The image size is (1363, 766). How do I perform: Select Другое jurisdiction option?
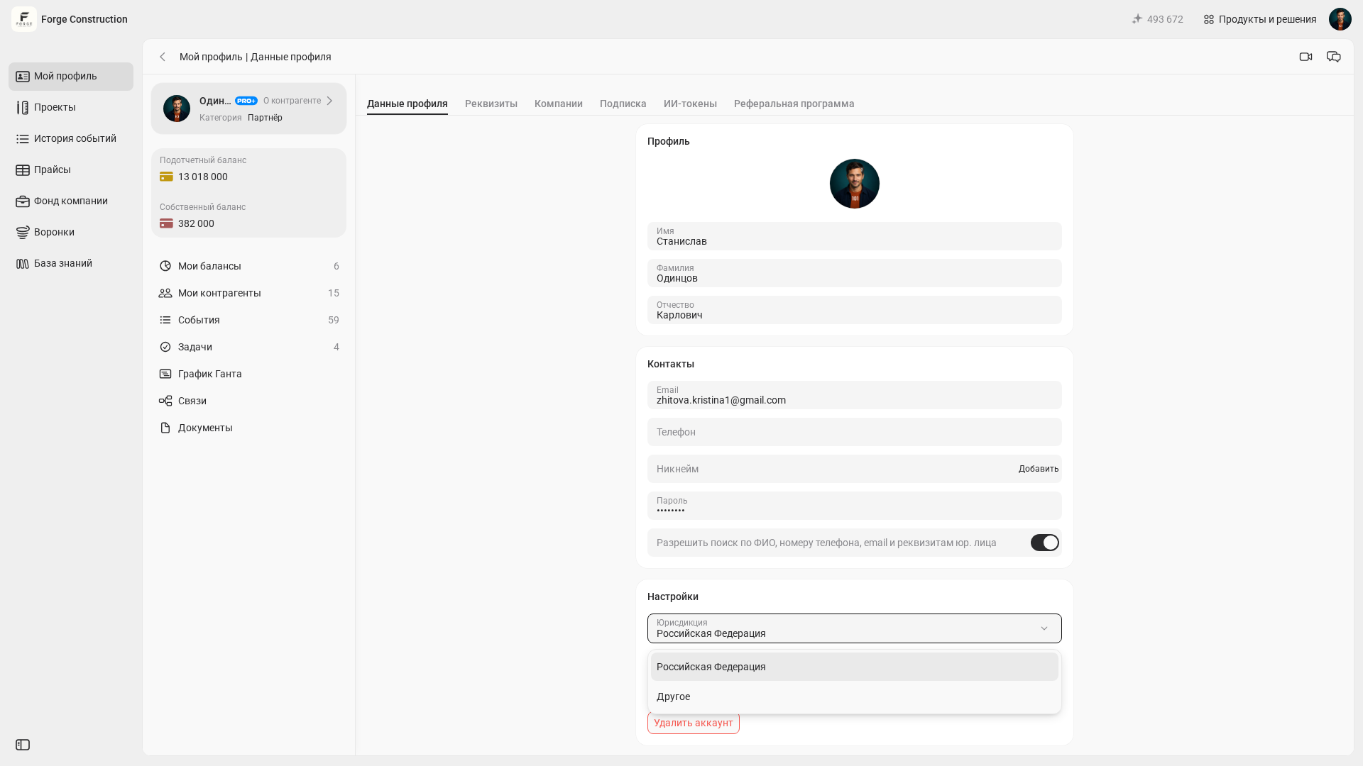(855, 696)
